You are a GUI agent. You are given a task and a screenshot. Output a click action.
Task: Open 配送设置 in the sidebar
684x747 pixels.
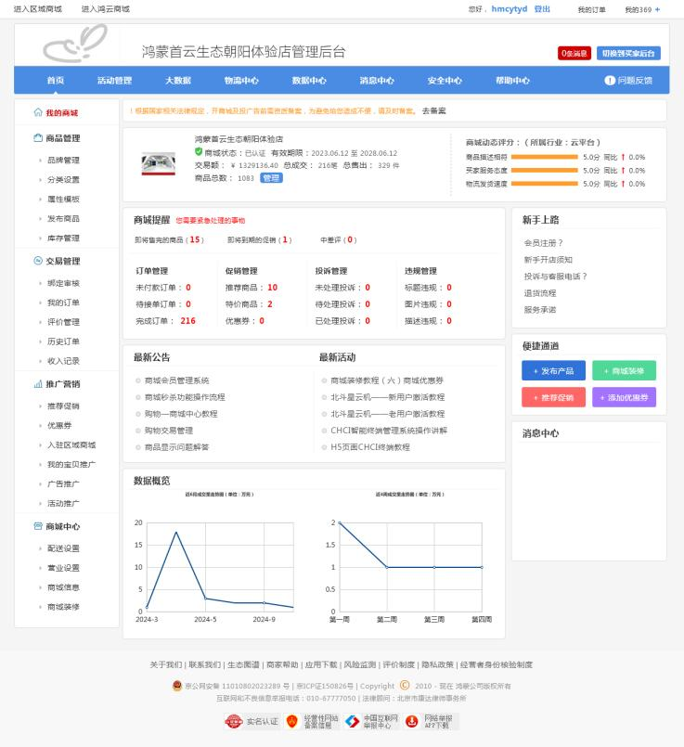(63, 548)
